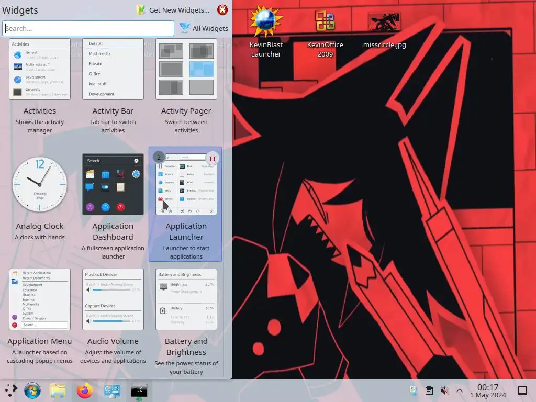Select the Activities widget thumbnail
Image resolution: width=536 pixels, height=402 pixels.
[40, 69]
